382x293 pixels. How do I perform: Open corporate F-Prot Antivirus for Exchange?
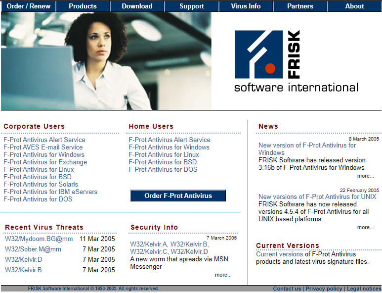tap(45, 162)
